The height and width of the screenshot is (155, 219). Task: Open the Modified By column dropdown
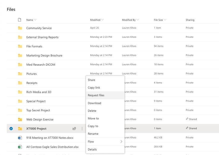coord(138,20)
